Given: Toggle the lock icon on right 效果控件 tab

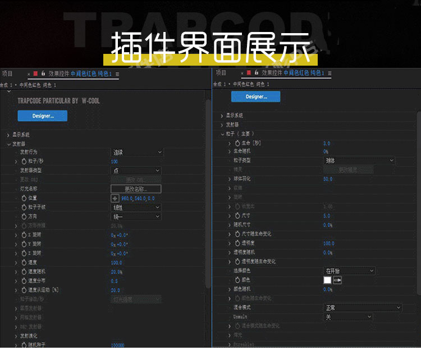Looking at the screenshot, I should [257, 72].
